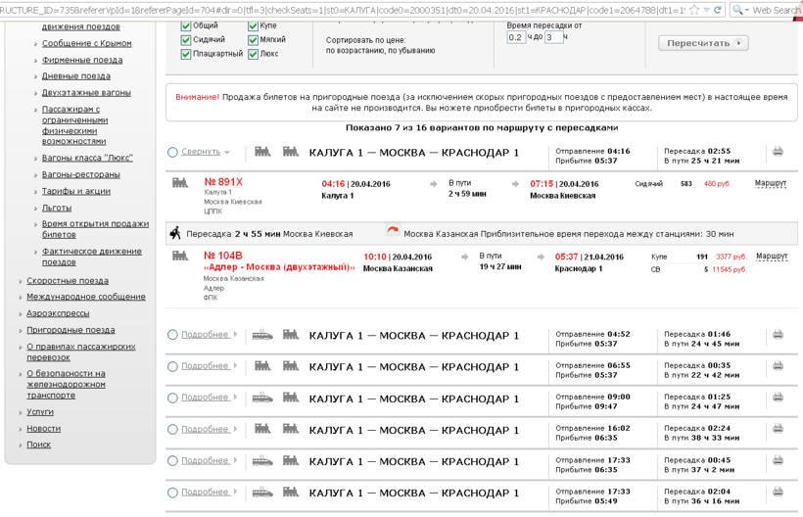Open Скоростные поезда sidebar menu item
The image size is (803, 517).
point(68,281)
